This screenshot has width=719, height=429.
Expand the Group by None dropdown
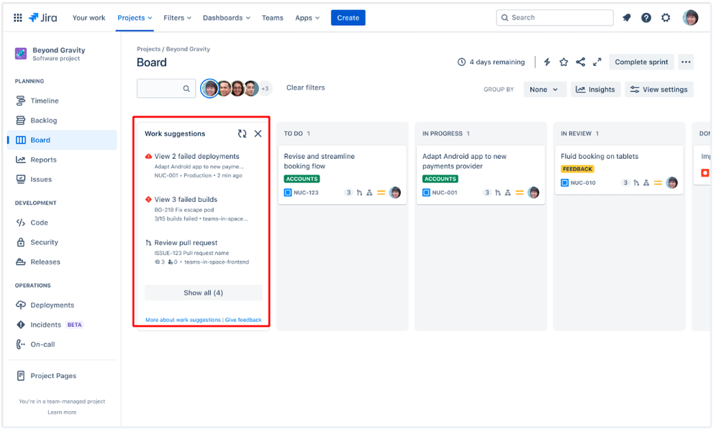coord(545,90)
